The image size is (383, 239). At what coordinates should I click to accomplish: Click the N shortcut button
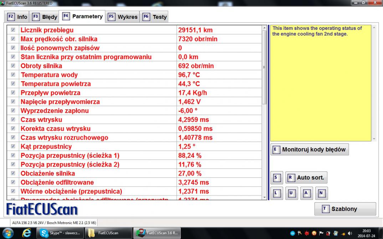click(x=321, y=193)
